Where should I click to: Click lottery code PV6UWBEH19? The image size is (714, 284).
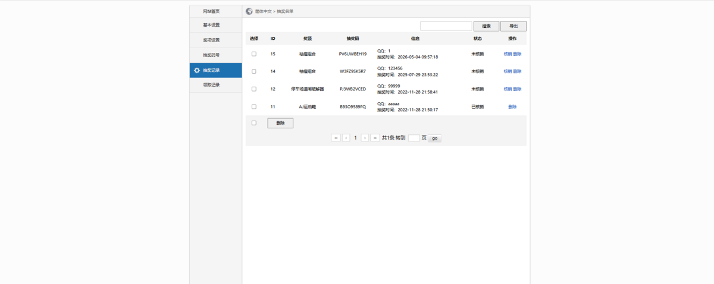pyautogui.click(x=353, y=54)
